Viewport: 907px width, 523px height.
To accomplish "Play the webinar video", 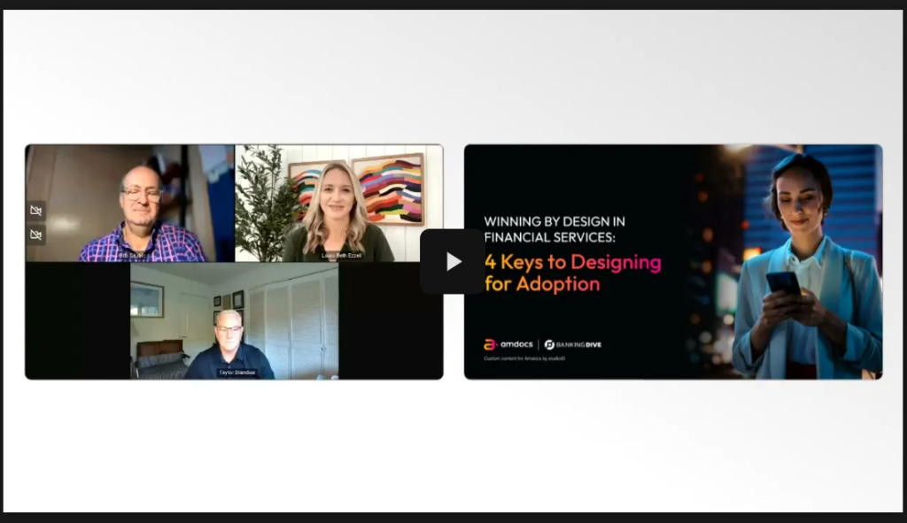I will 453,262.
